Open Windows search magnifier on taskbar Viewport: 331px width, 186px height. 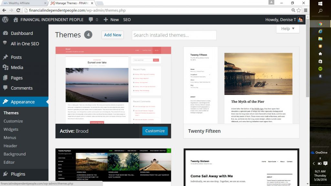(x=320, y=11)
